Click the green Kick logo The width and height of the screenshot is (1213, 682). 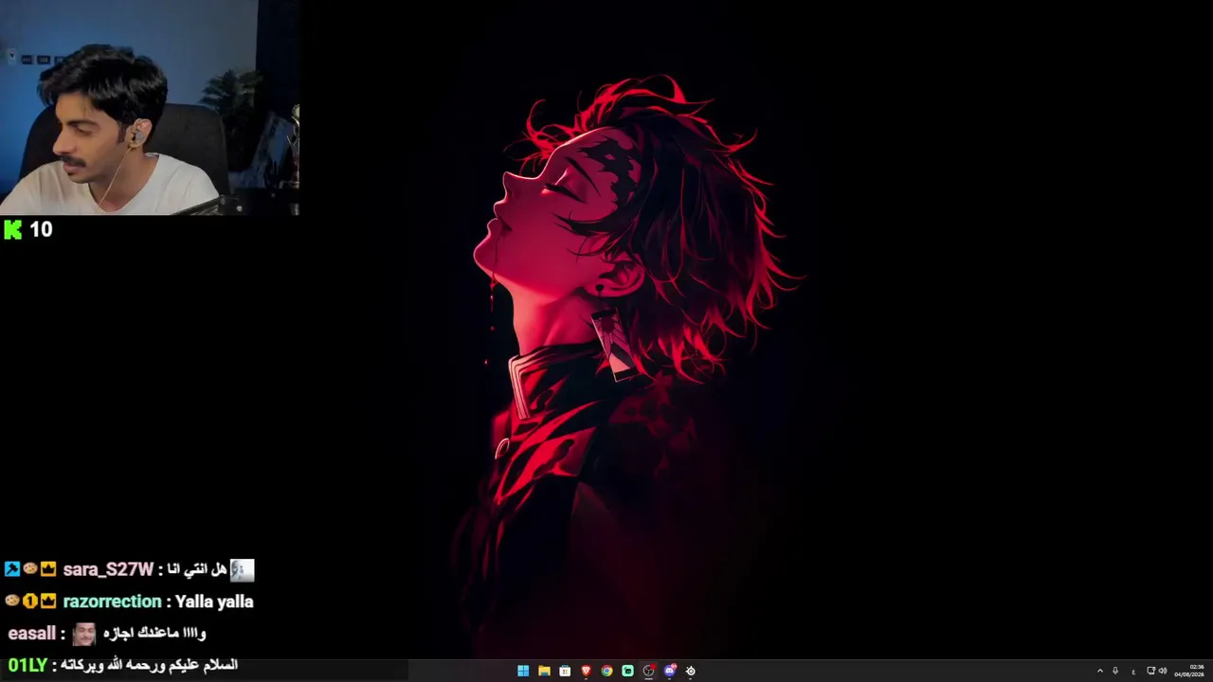tap(12, 229)
